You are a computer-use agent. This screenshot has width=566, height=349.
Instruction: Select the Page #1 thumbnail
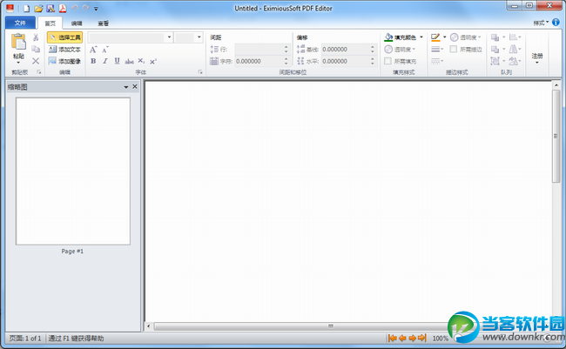(x=71, y=171)
